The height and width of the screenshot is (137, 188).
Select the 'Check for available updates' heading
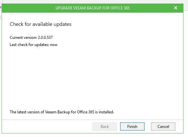click(x=41, y=24)
